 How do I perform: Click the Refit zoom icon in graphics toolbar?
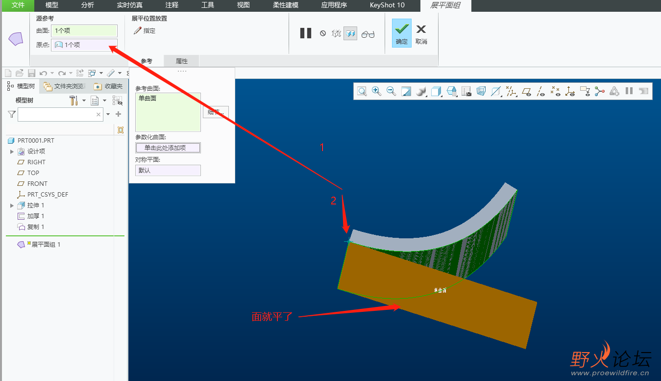pyautogui.click(x=362, y=91)
